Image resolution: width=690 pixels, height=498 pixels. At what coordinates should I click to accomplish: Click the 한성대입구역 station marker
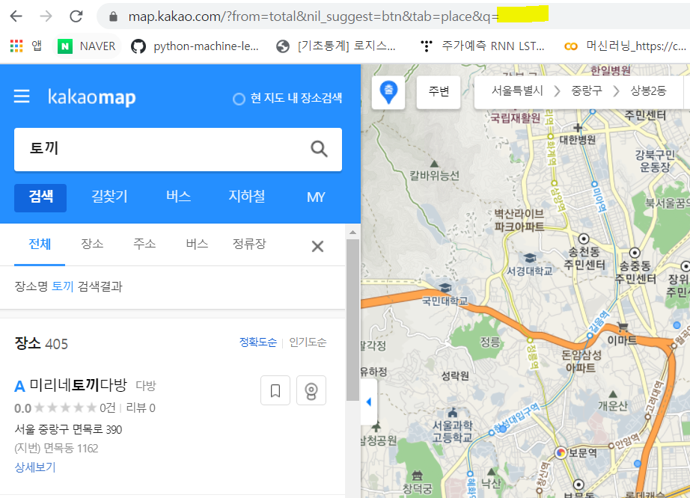[492, 433]
